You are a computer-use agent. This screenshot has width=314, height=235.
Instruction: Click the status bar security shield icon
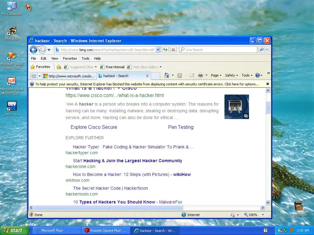(x=31, y=214)
